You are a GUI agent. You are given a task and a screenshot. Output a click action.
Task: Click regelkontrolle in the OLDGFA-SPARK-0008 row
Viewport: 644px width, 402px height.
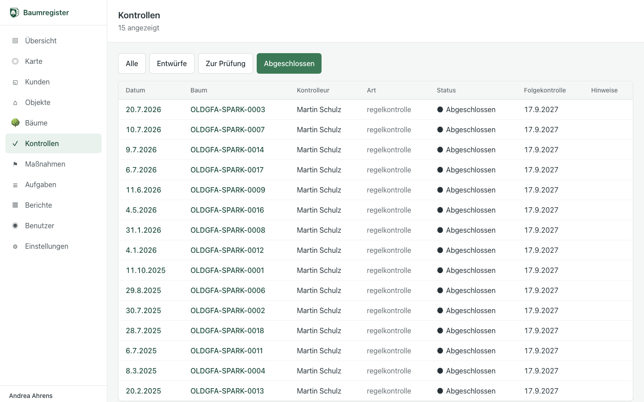[x=389, y=230]
